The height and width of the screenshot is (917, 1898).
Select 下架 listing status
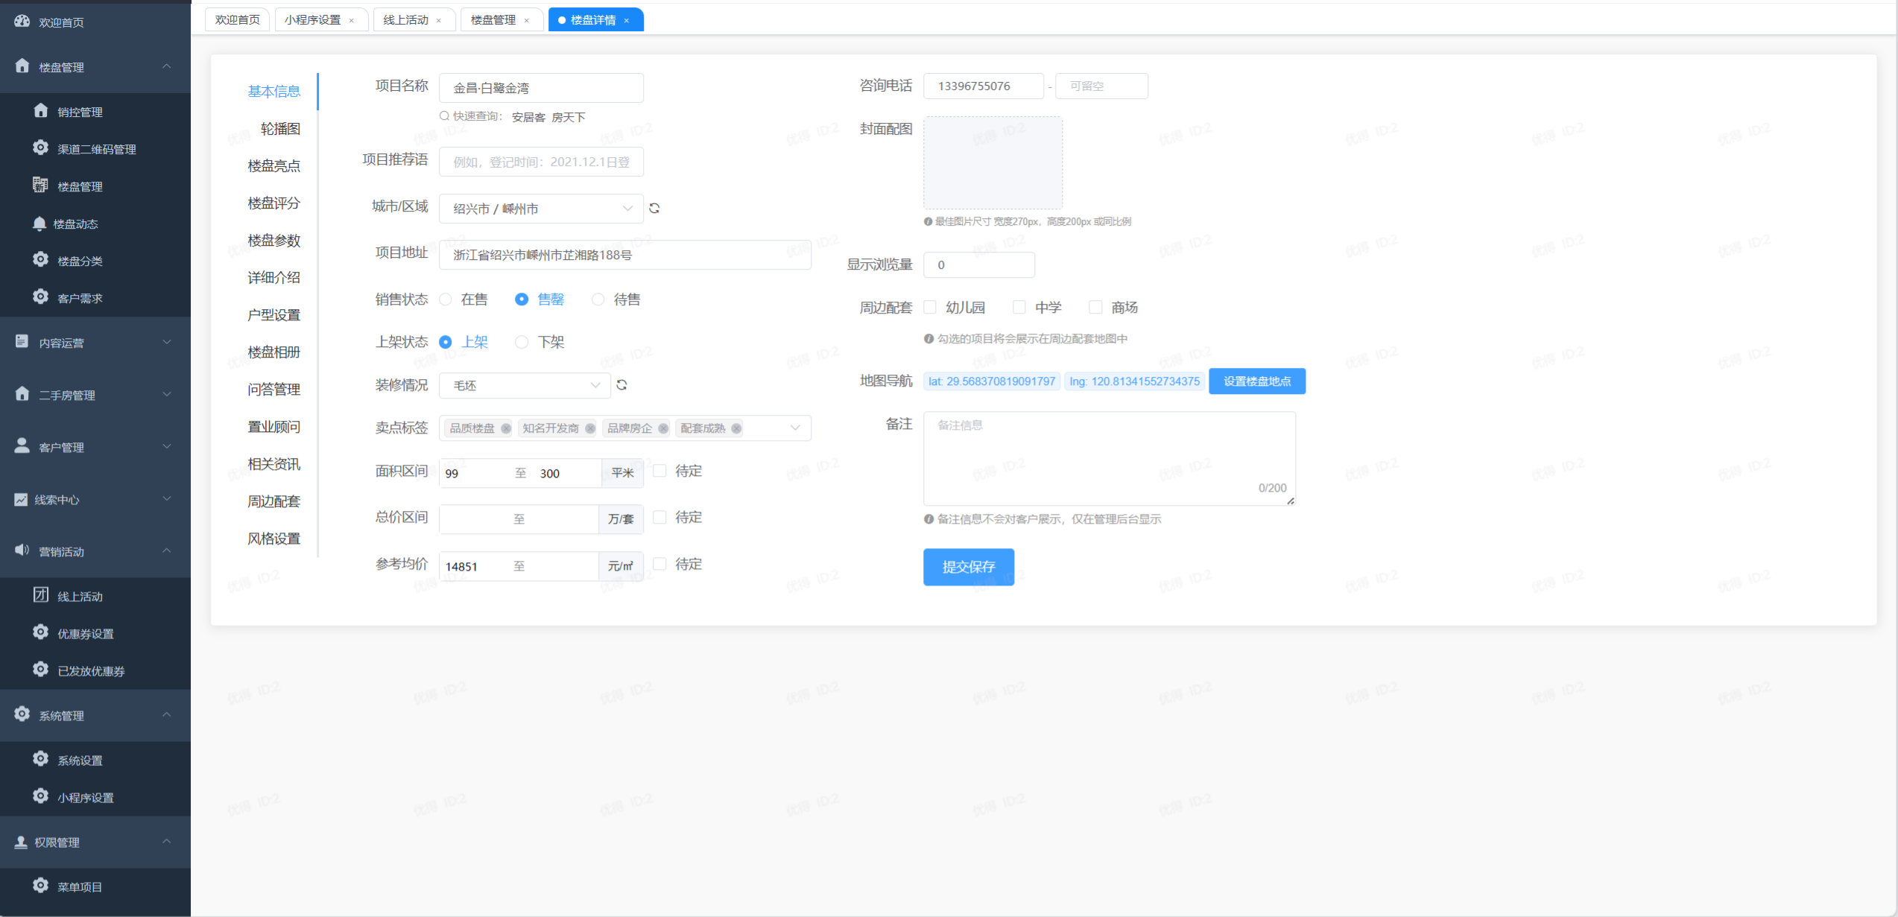pos(522,342)
